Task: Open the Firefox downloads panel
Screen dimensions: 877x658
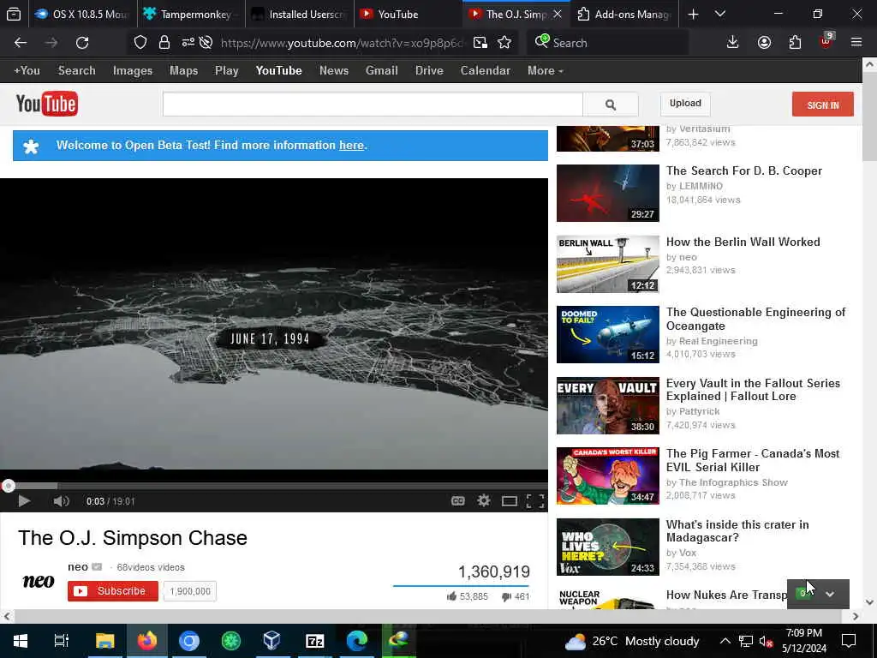Action: point(733,43)
